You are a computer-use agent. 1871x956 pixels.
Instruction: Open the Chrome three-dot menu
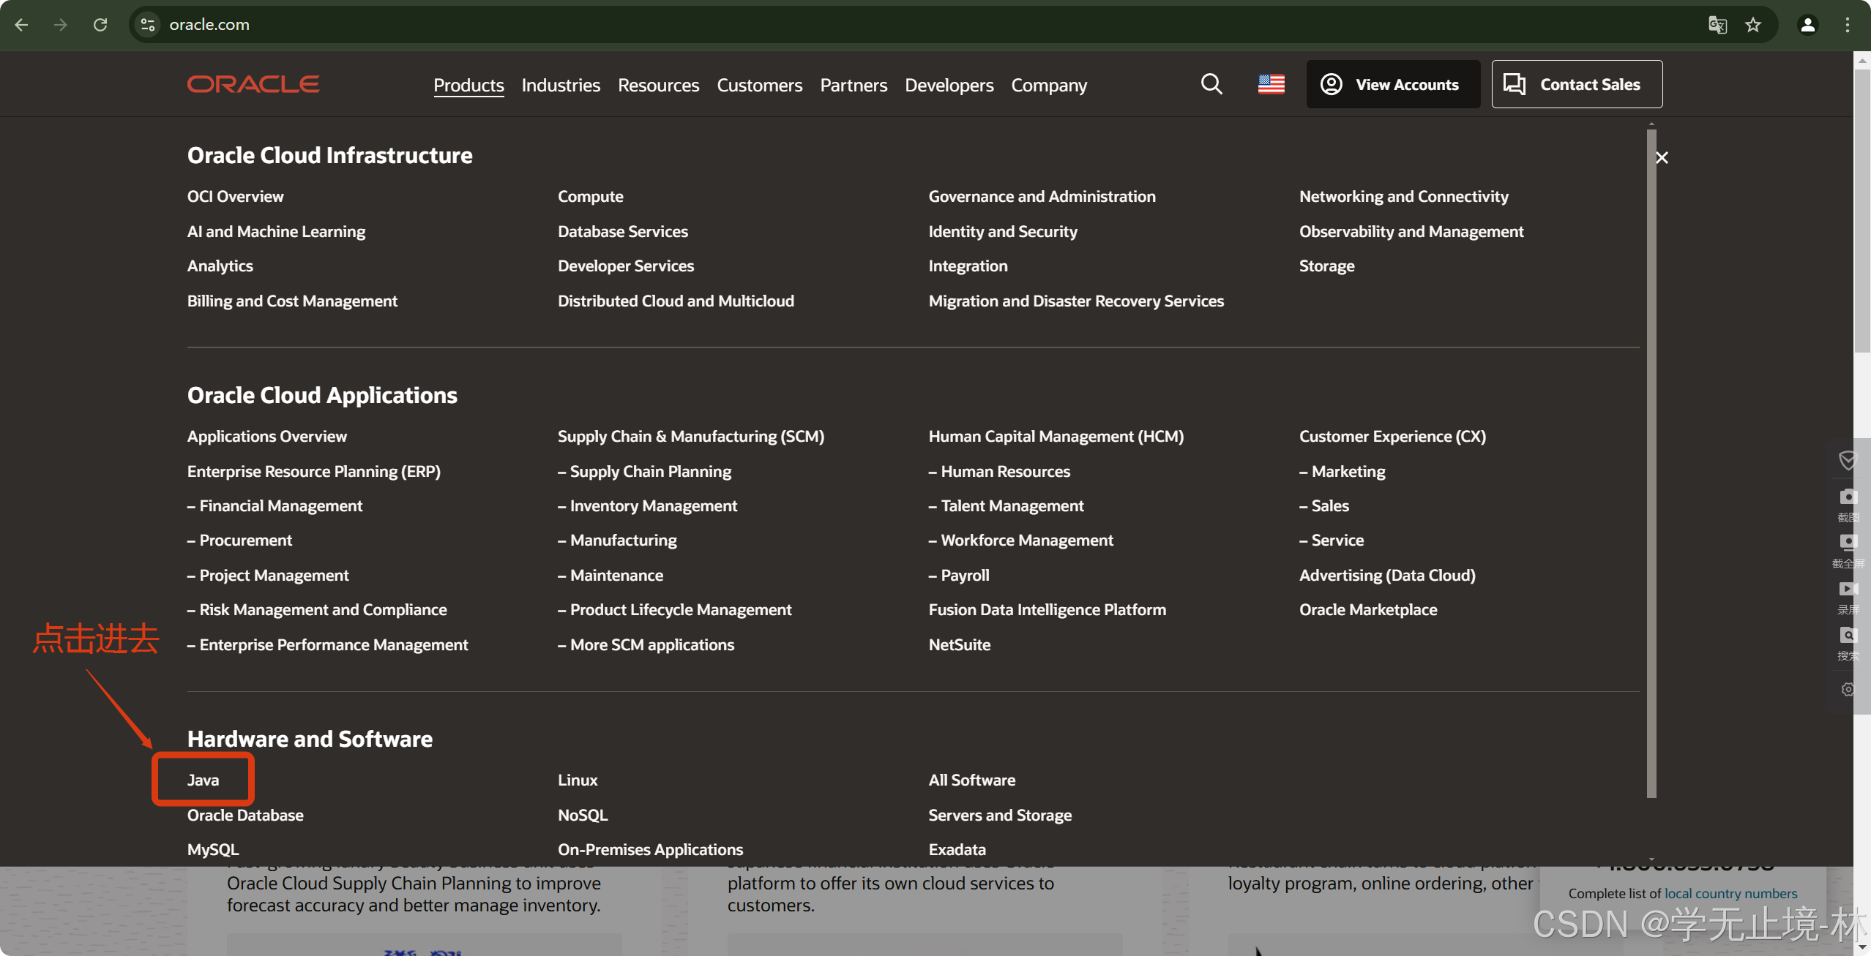point(1847,25)
